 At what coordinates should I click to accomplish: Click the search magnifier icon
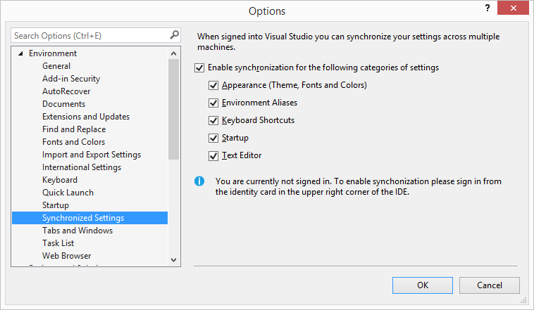pyautogui.click(x=174, y=35)
